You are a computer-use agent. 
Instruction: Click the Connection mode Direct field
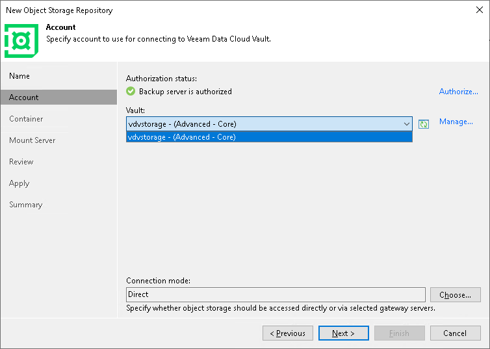[x=276, y=294]
